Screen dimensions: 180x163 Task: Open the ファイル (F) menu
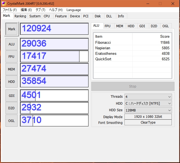click(10, 10)
